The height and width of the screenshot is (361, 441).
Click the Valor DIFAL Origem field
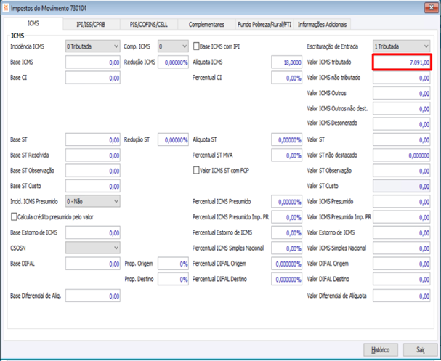tap(401, 264)
